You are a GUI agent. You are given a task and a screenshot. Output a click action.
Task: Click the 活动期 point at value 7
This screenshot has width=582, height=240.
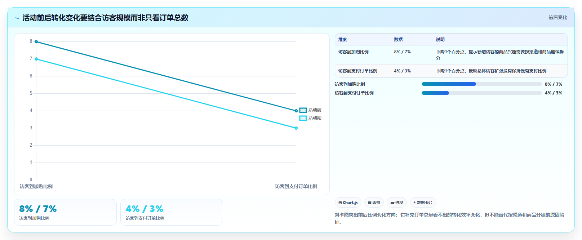(x=36, y=59)
